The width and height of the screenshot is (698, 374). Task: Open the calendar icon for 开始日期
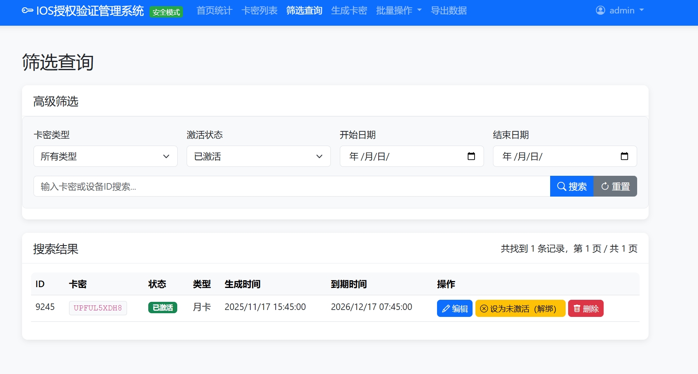pyautogui.click(x=471, y=156)
